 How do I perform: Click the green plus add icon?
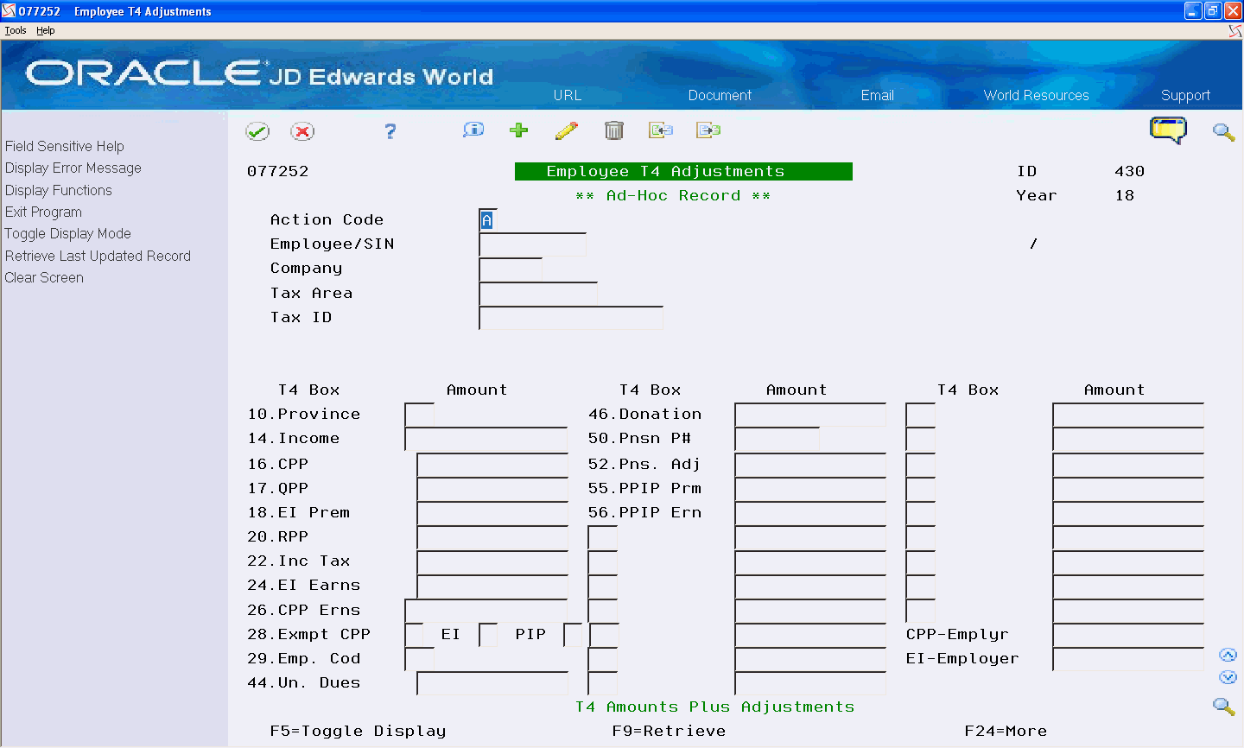click(519, 130)
